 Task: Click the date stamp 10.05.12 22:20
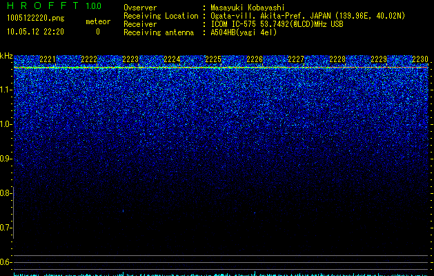(35, 32)
